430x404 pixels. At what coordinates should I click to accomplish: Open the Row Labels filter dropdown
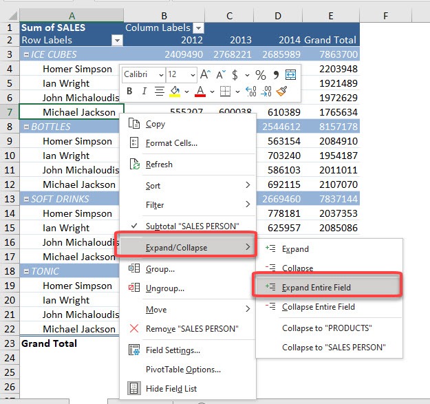coord(117,41)
